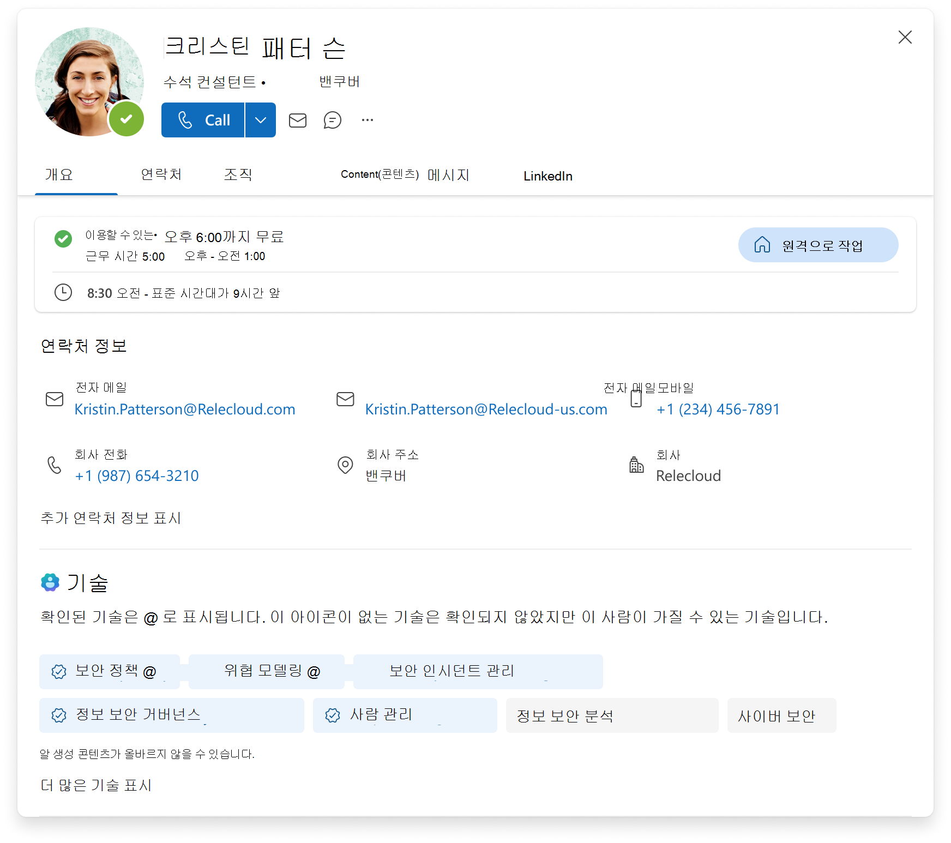
Task: Open more actions ellipsis menu
Action: click(368, 120)
